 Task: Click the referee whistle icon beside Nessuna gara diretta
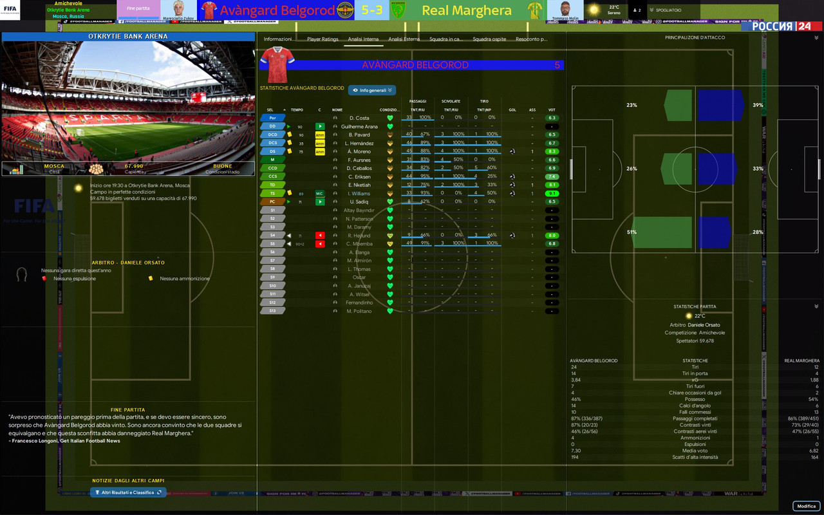[22, 275]
